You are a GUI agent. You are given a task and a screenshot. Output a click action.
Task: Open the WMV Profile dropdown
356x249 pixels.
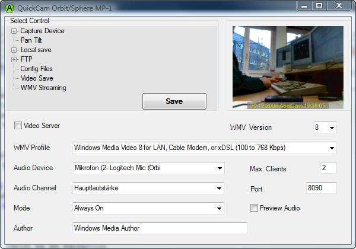coord(331,148)
